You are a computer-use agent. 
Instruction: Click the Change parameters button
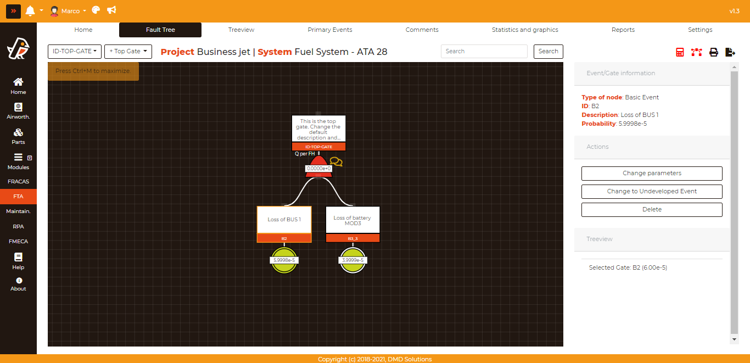tap(652, 174)
